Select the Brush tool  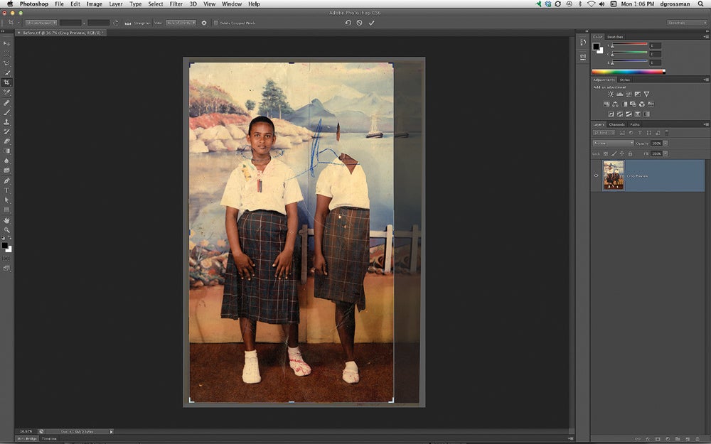[x=6, y=112]
